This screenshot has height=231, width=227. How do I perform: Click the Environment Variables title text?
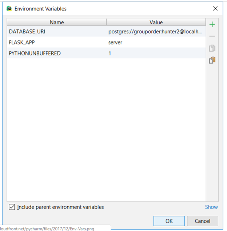click(x=40, y=8)
